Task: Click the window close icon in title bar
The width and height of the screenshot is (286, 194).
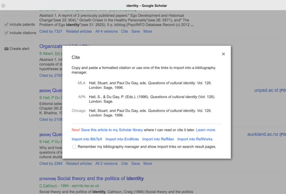Action: 3,6
